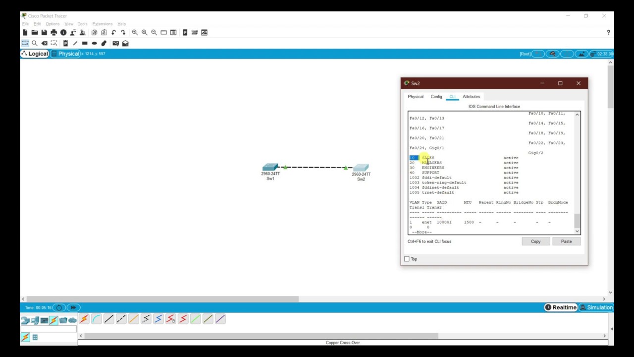Create a new file with New icon
634x357 pixels.
(25, 32)
